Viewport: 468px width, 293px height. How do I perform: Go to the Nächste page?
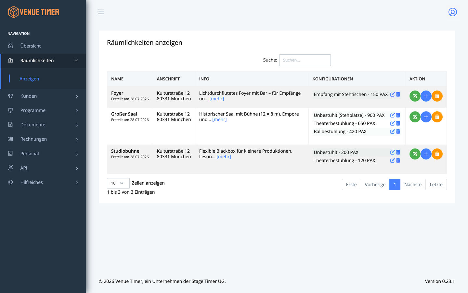[x=413, y=185]
